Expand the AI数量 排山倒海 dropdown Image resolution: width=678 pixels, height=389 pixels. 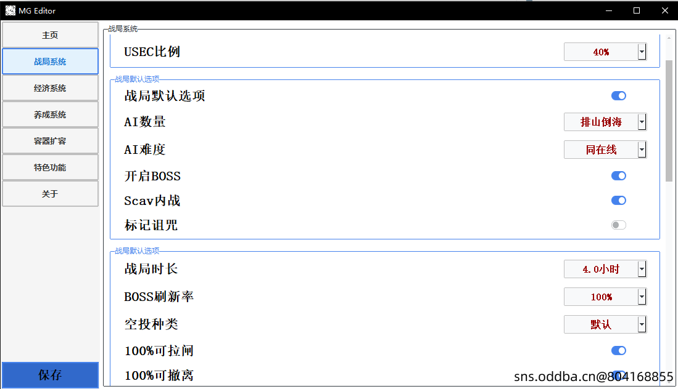(605, 122)
